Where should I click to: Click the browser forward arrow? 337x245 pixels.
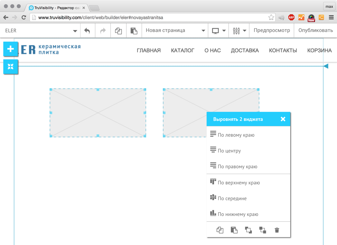(x=14, y=17)
